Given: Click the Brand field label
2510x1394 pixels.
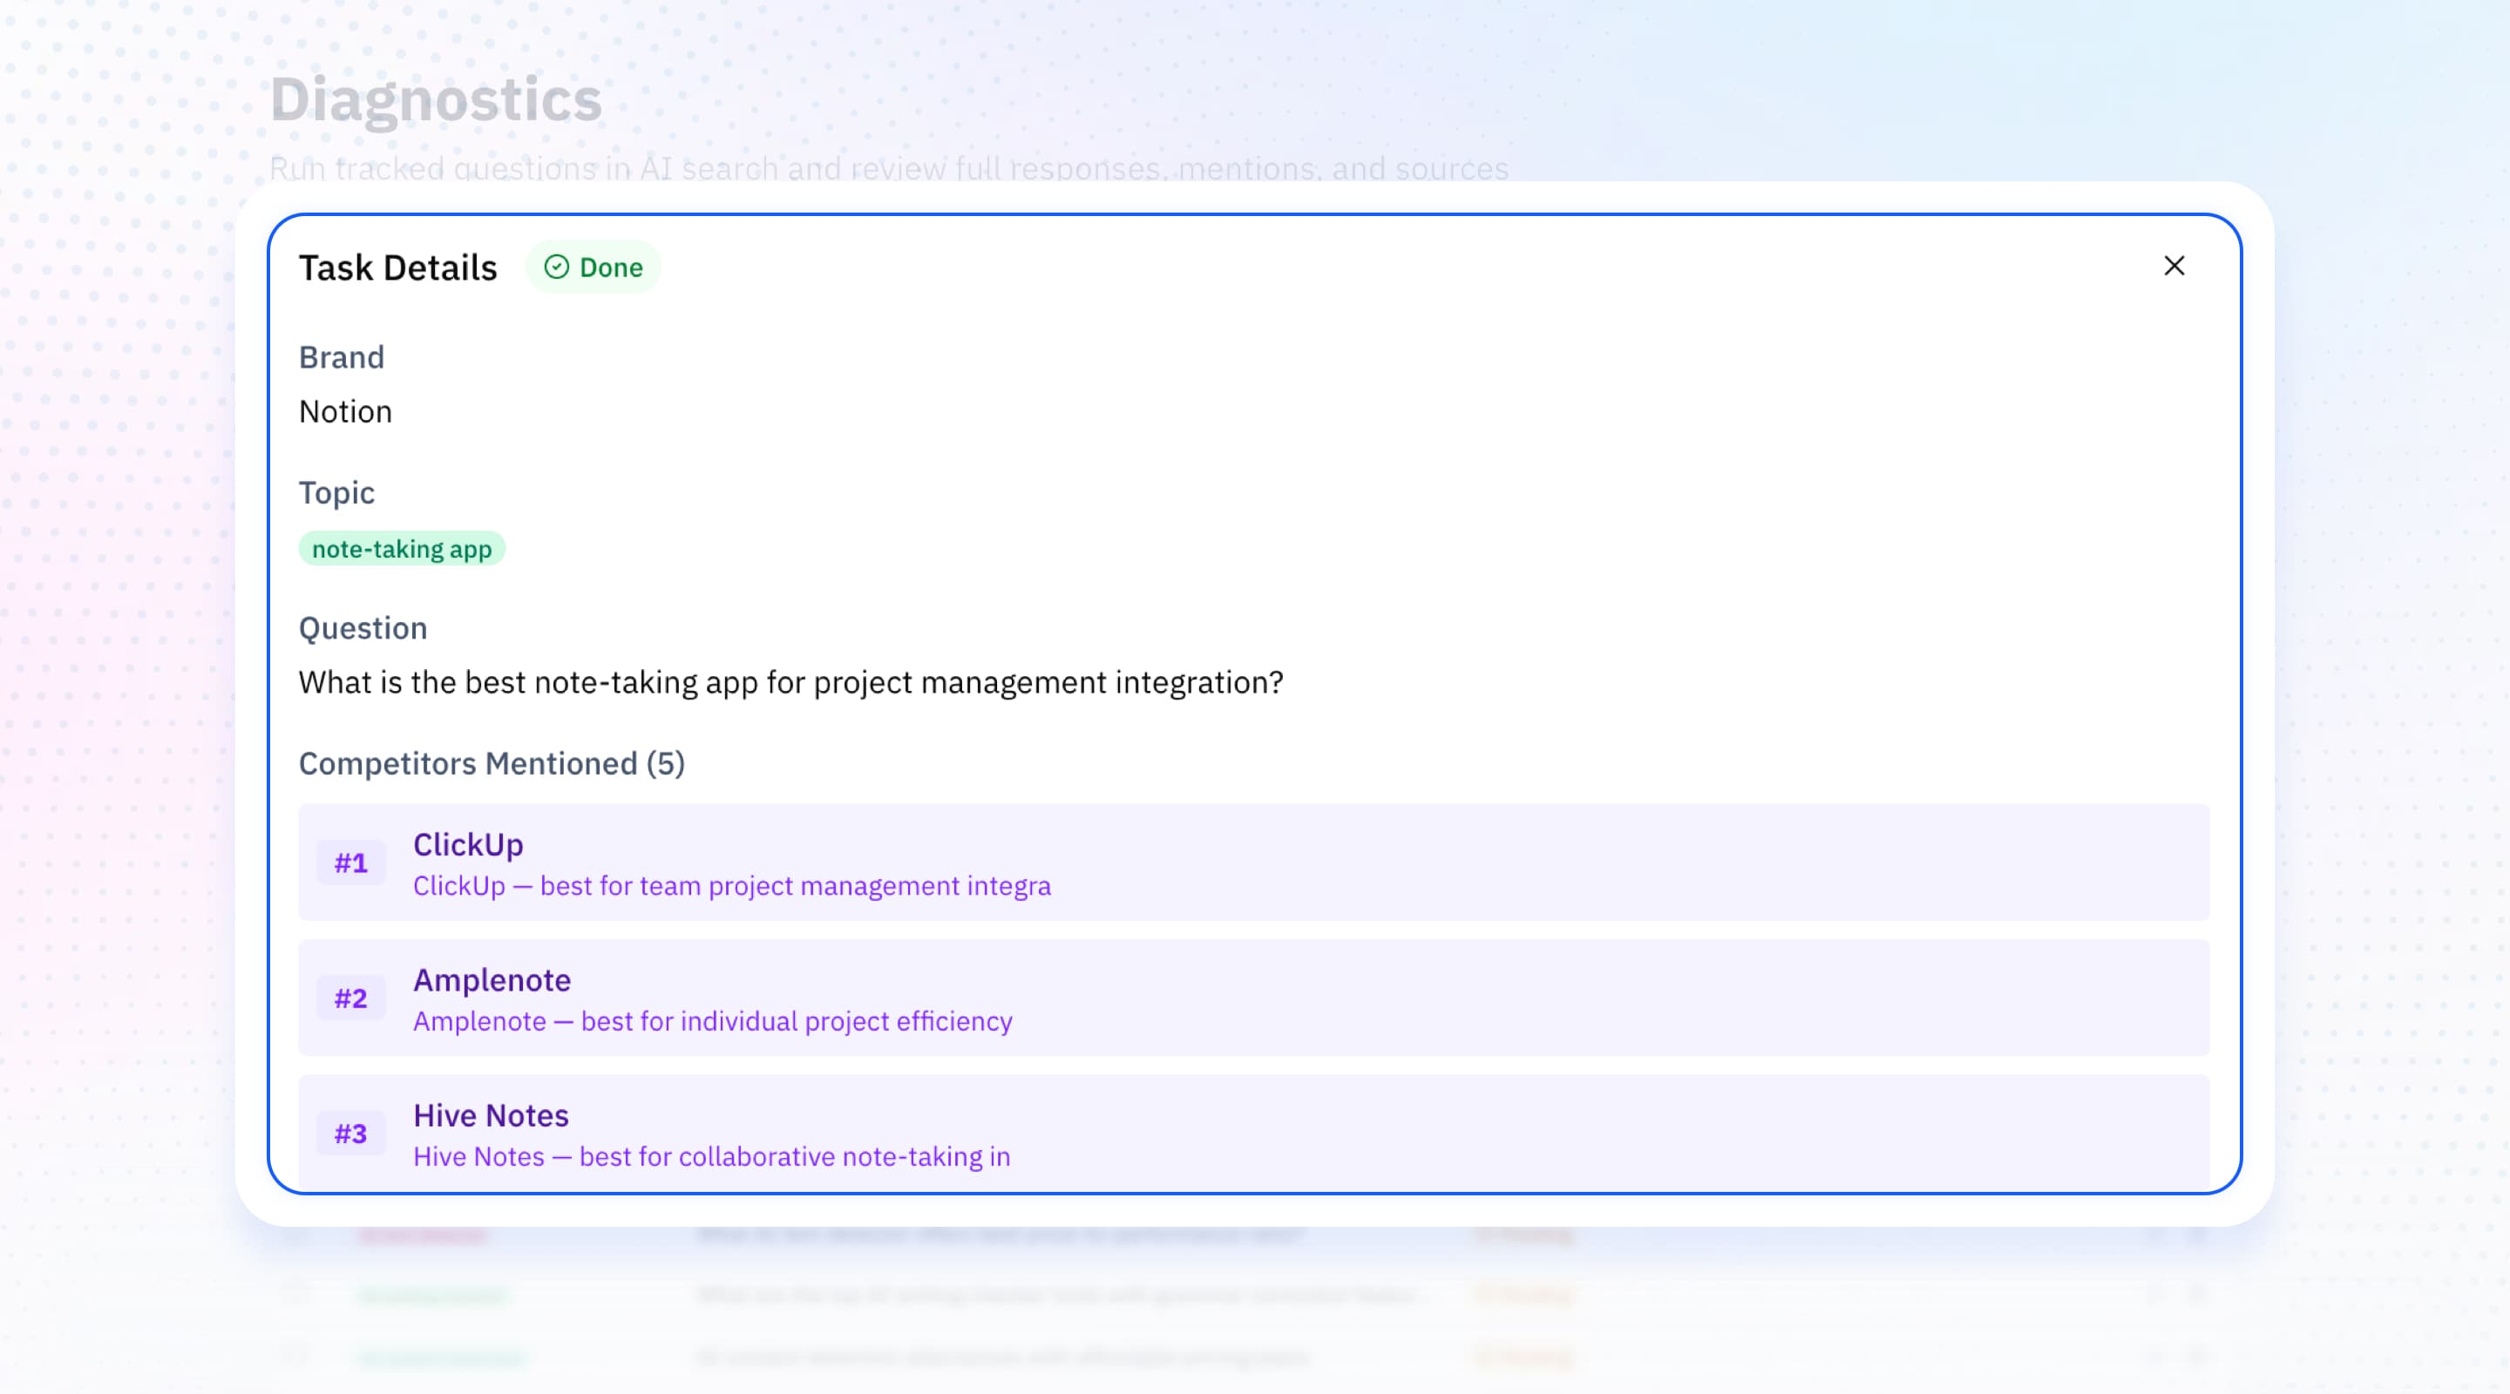Looking at the screenshot, I should [x=341, y=357].
